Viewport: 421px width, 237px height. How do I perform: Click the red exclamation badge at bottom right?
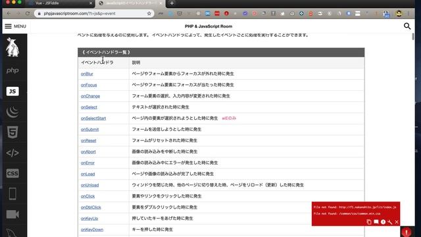pyautogui.click(x=407, y=232)
